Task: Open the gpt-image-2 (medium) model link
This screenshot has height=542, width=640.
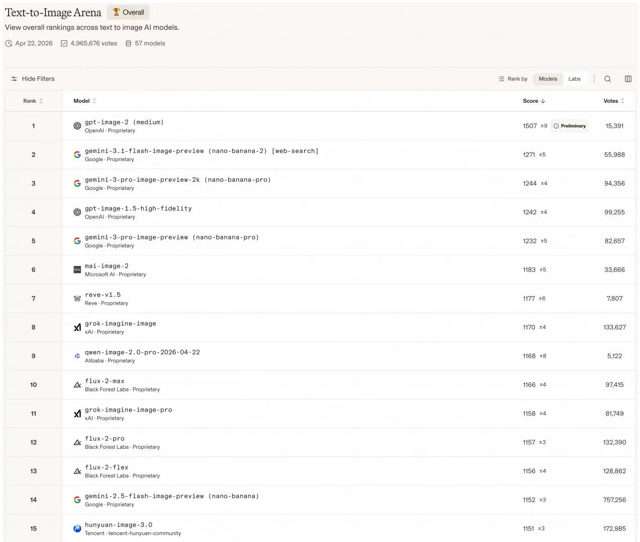Action: coord(124,122)
